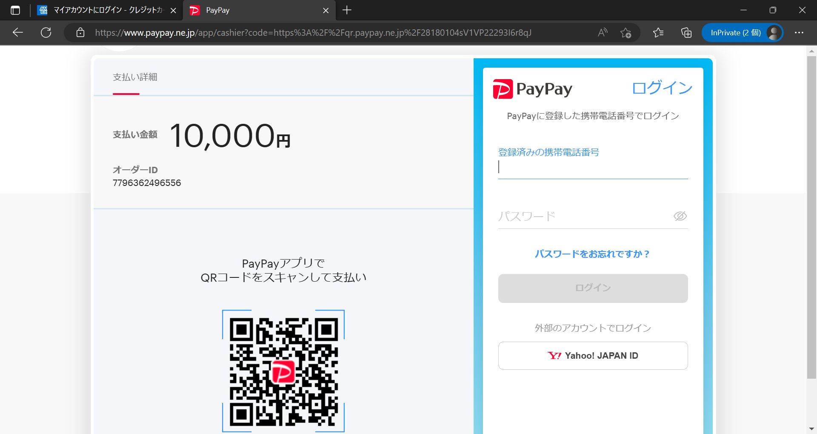The width and height of the screenshot is (817, 434).
Task: Open the Collections icon
Action: tap(686, 33)
